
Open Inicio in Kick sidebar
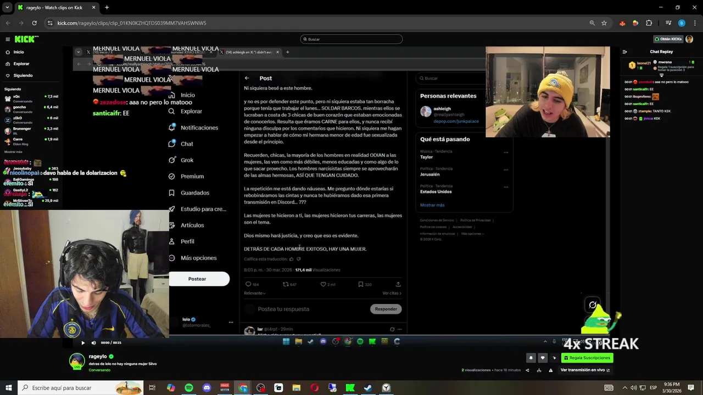[19, 52]
